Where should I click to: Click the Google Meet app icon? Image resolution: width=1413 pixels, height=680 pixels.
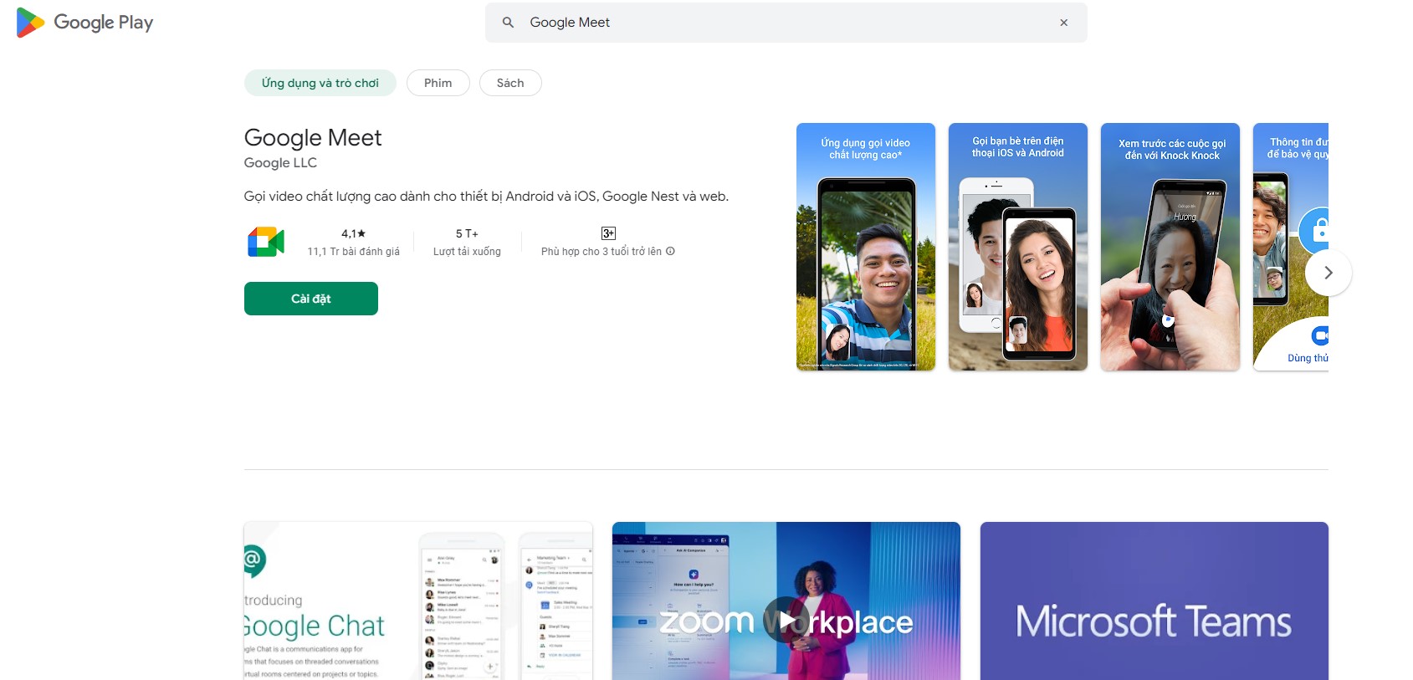[266, 242]
